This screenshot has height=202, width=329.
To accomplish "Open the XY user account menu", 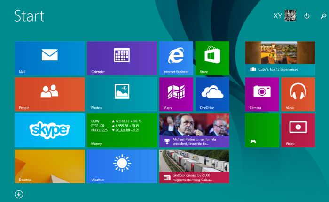I will tap(284, 16).
